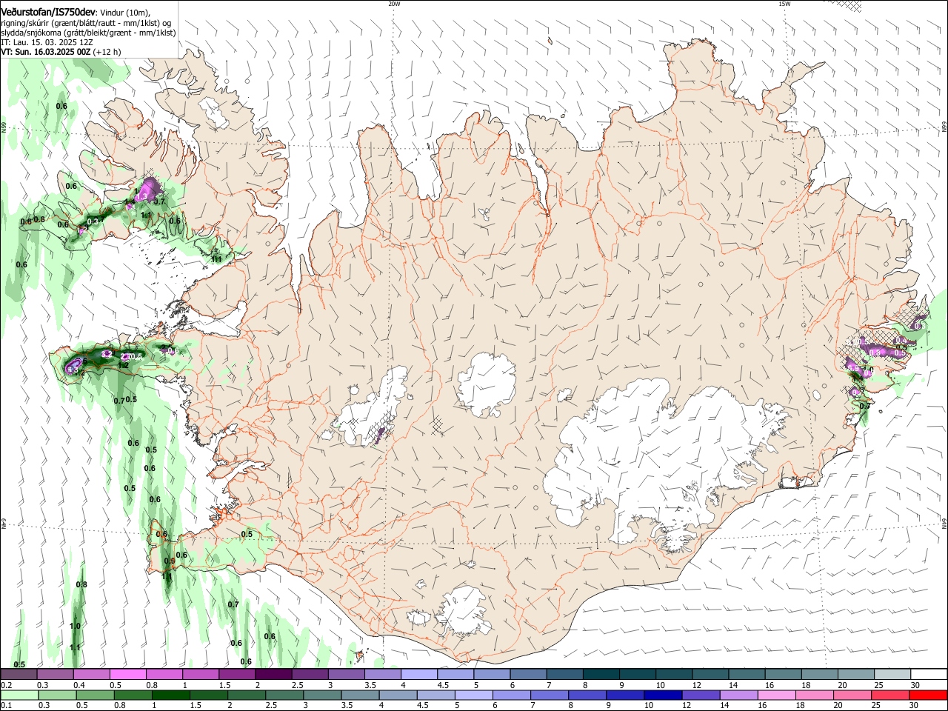Click the 'IT: Lau. 15. 03. 2025 12Z' line
The image size is (948, 711).
point(47,42)
